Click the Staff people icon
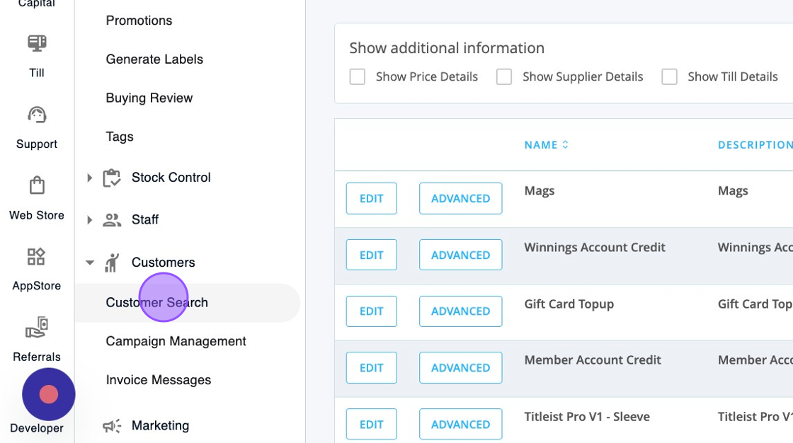The height and width of the screenshot is (443, 793). coord(112,220)
